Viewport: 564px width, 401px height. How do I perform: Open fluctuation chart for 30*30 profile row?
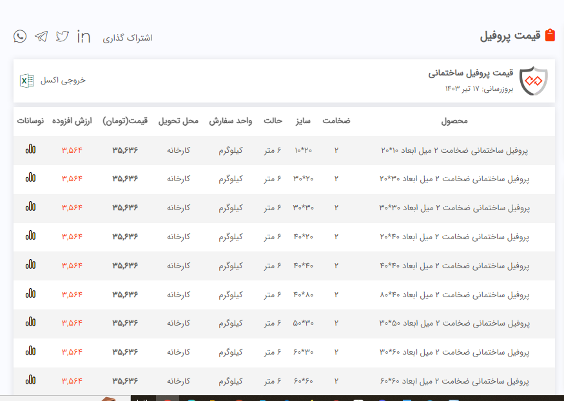coord(30,207)
